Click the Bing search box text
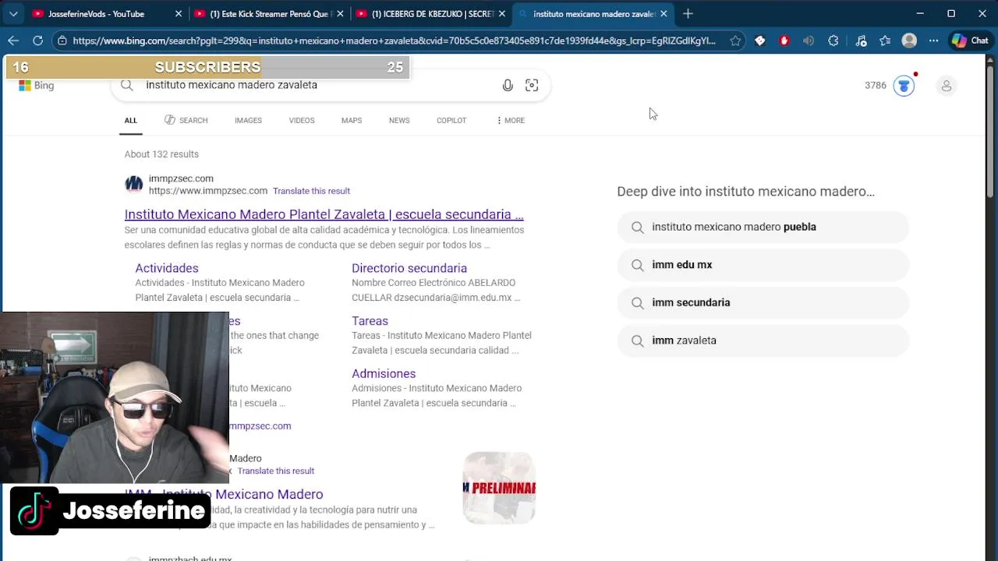This screenshot has width=998, height=561. coord(232,85)
